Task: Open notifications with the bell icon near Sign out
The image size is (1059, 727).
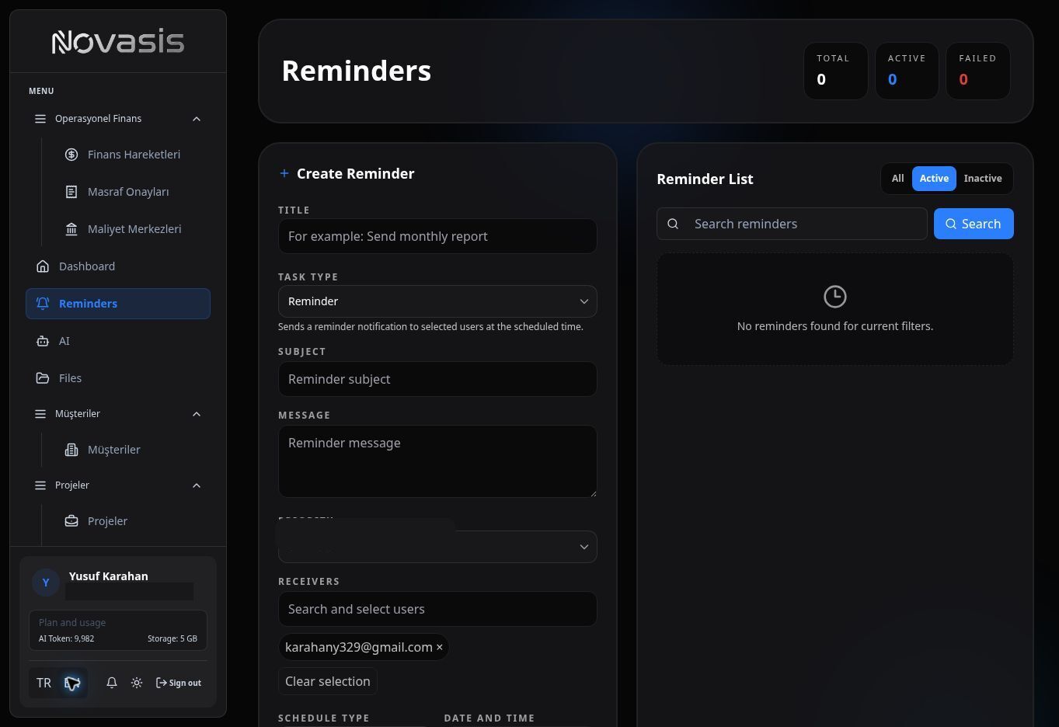Action: point(112,683)
